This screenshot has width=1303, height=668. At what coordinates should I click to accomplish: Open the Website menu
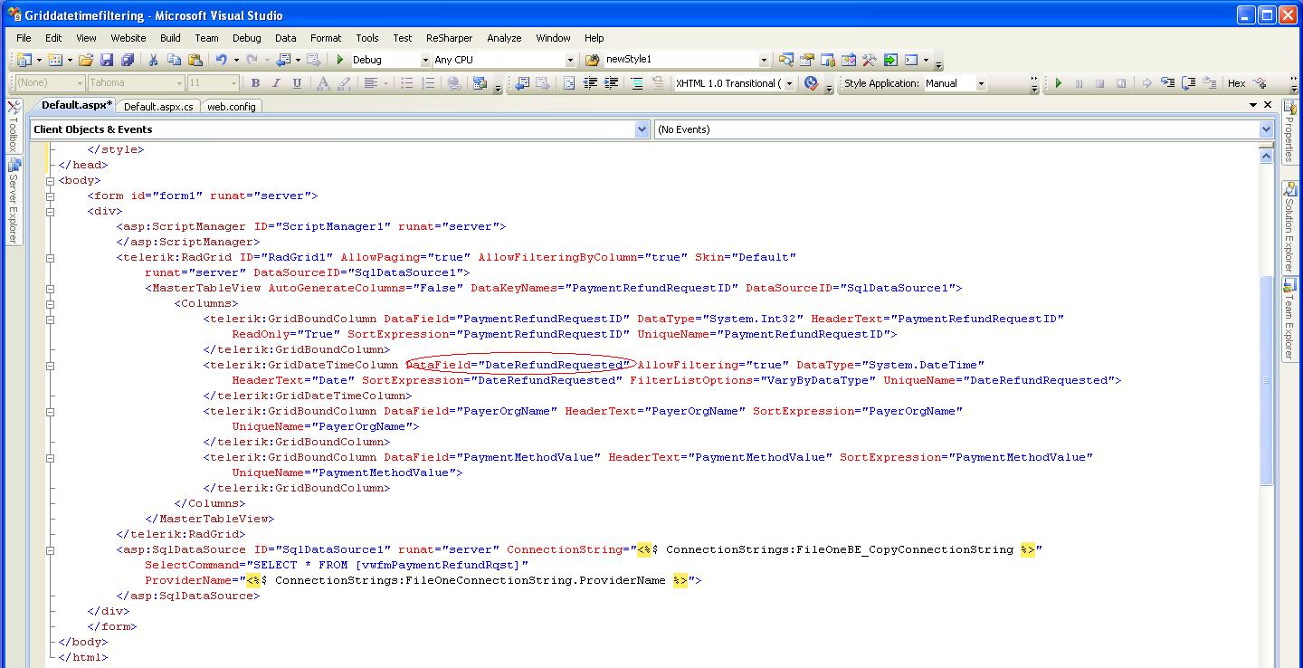pyautogui.click(x=128, y=38)
